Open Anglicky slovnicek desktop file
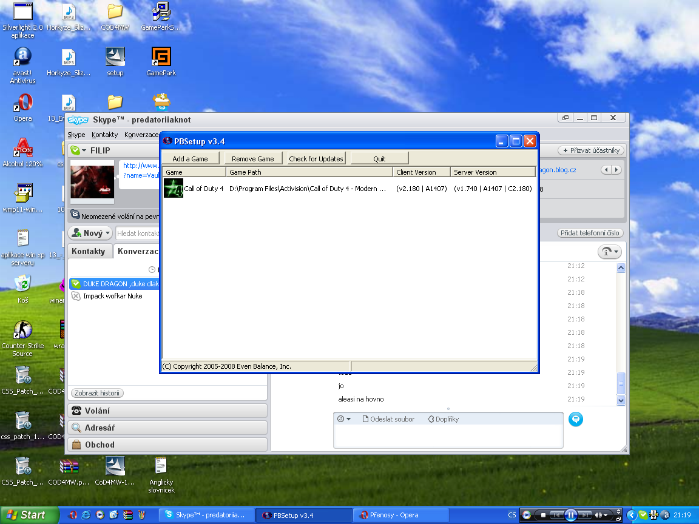The width and height of the screenshot is (699, 524). tap(161, 475)
